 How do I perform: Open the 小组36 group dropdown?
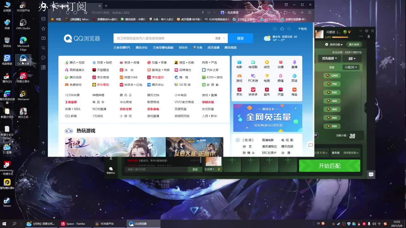(351, 67)
